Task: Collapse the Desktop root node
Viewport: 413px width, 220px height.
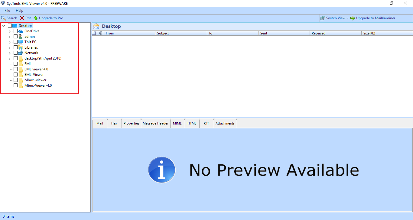Action: coord(4,26)
